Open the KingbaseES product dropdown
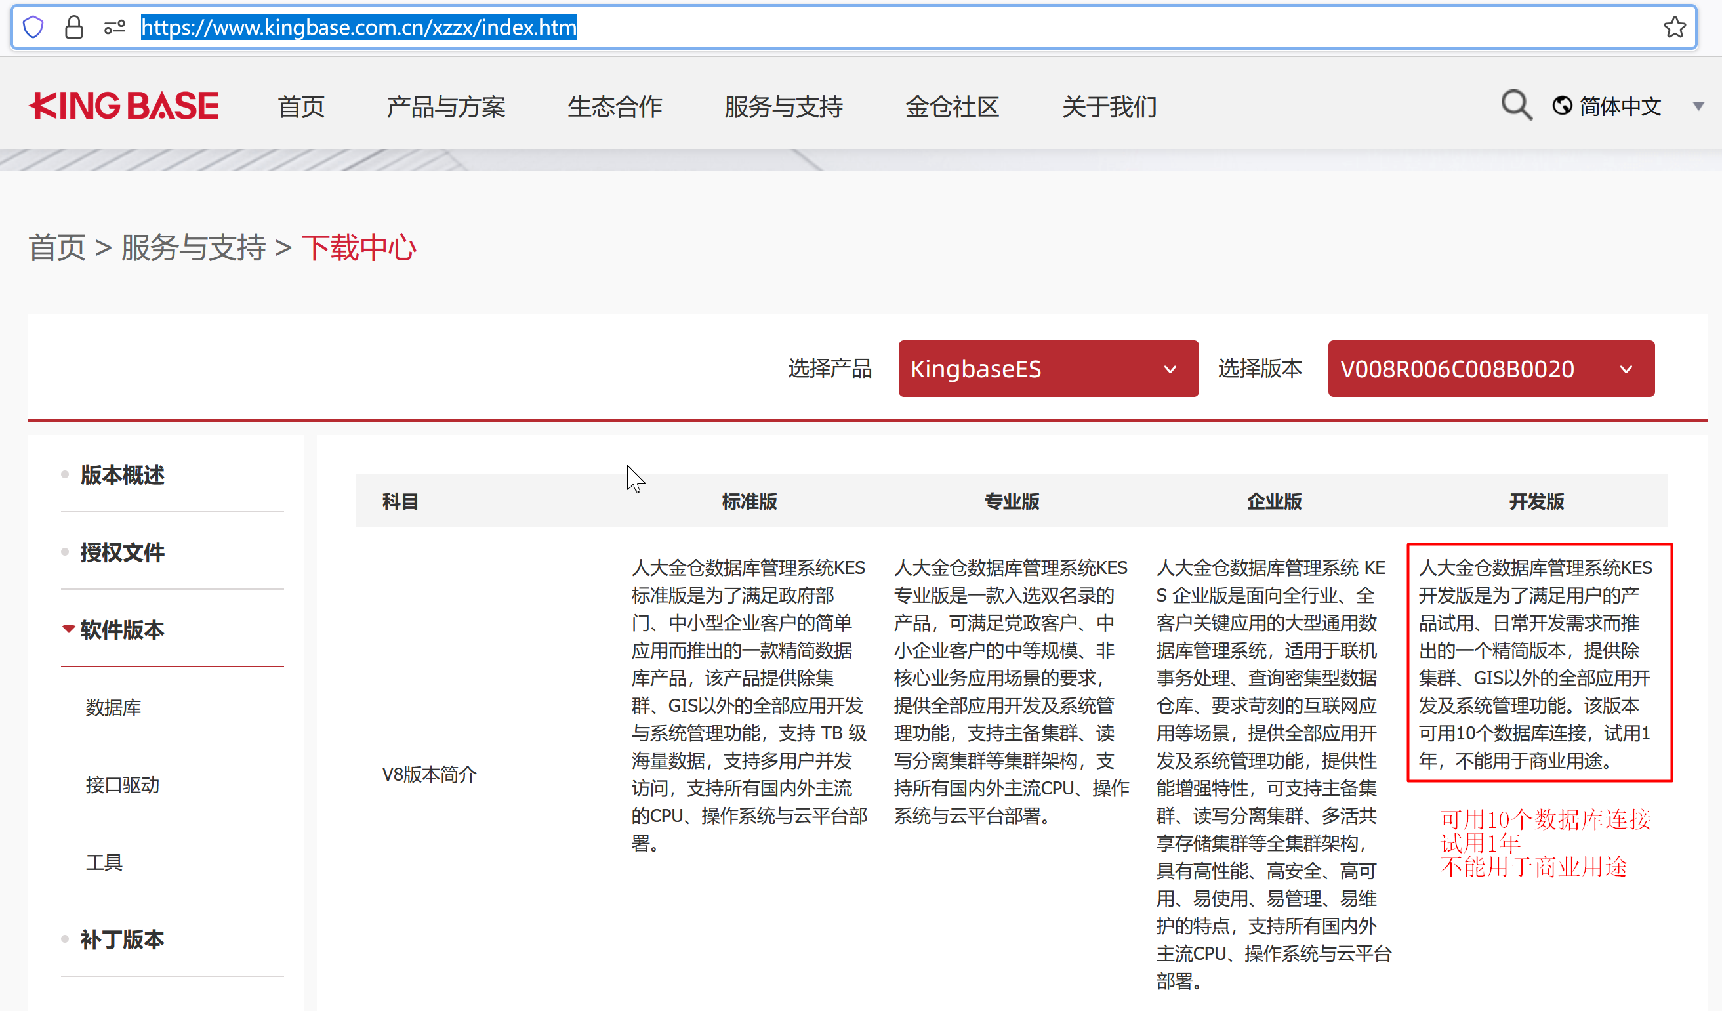 coord(1048,369)
